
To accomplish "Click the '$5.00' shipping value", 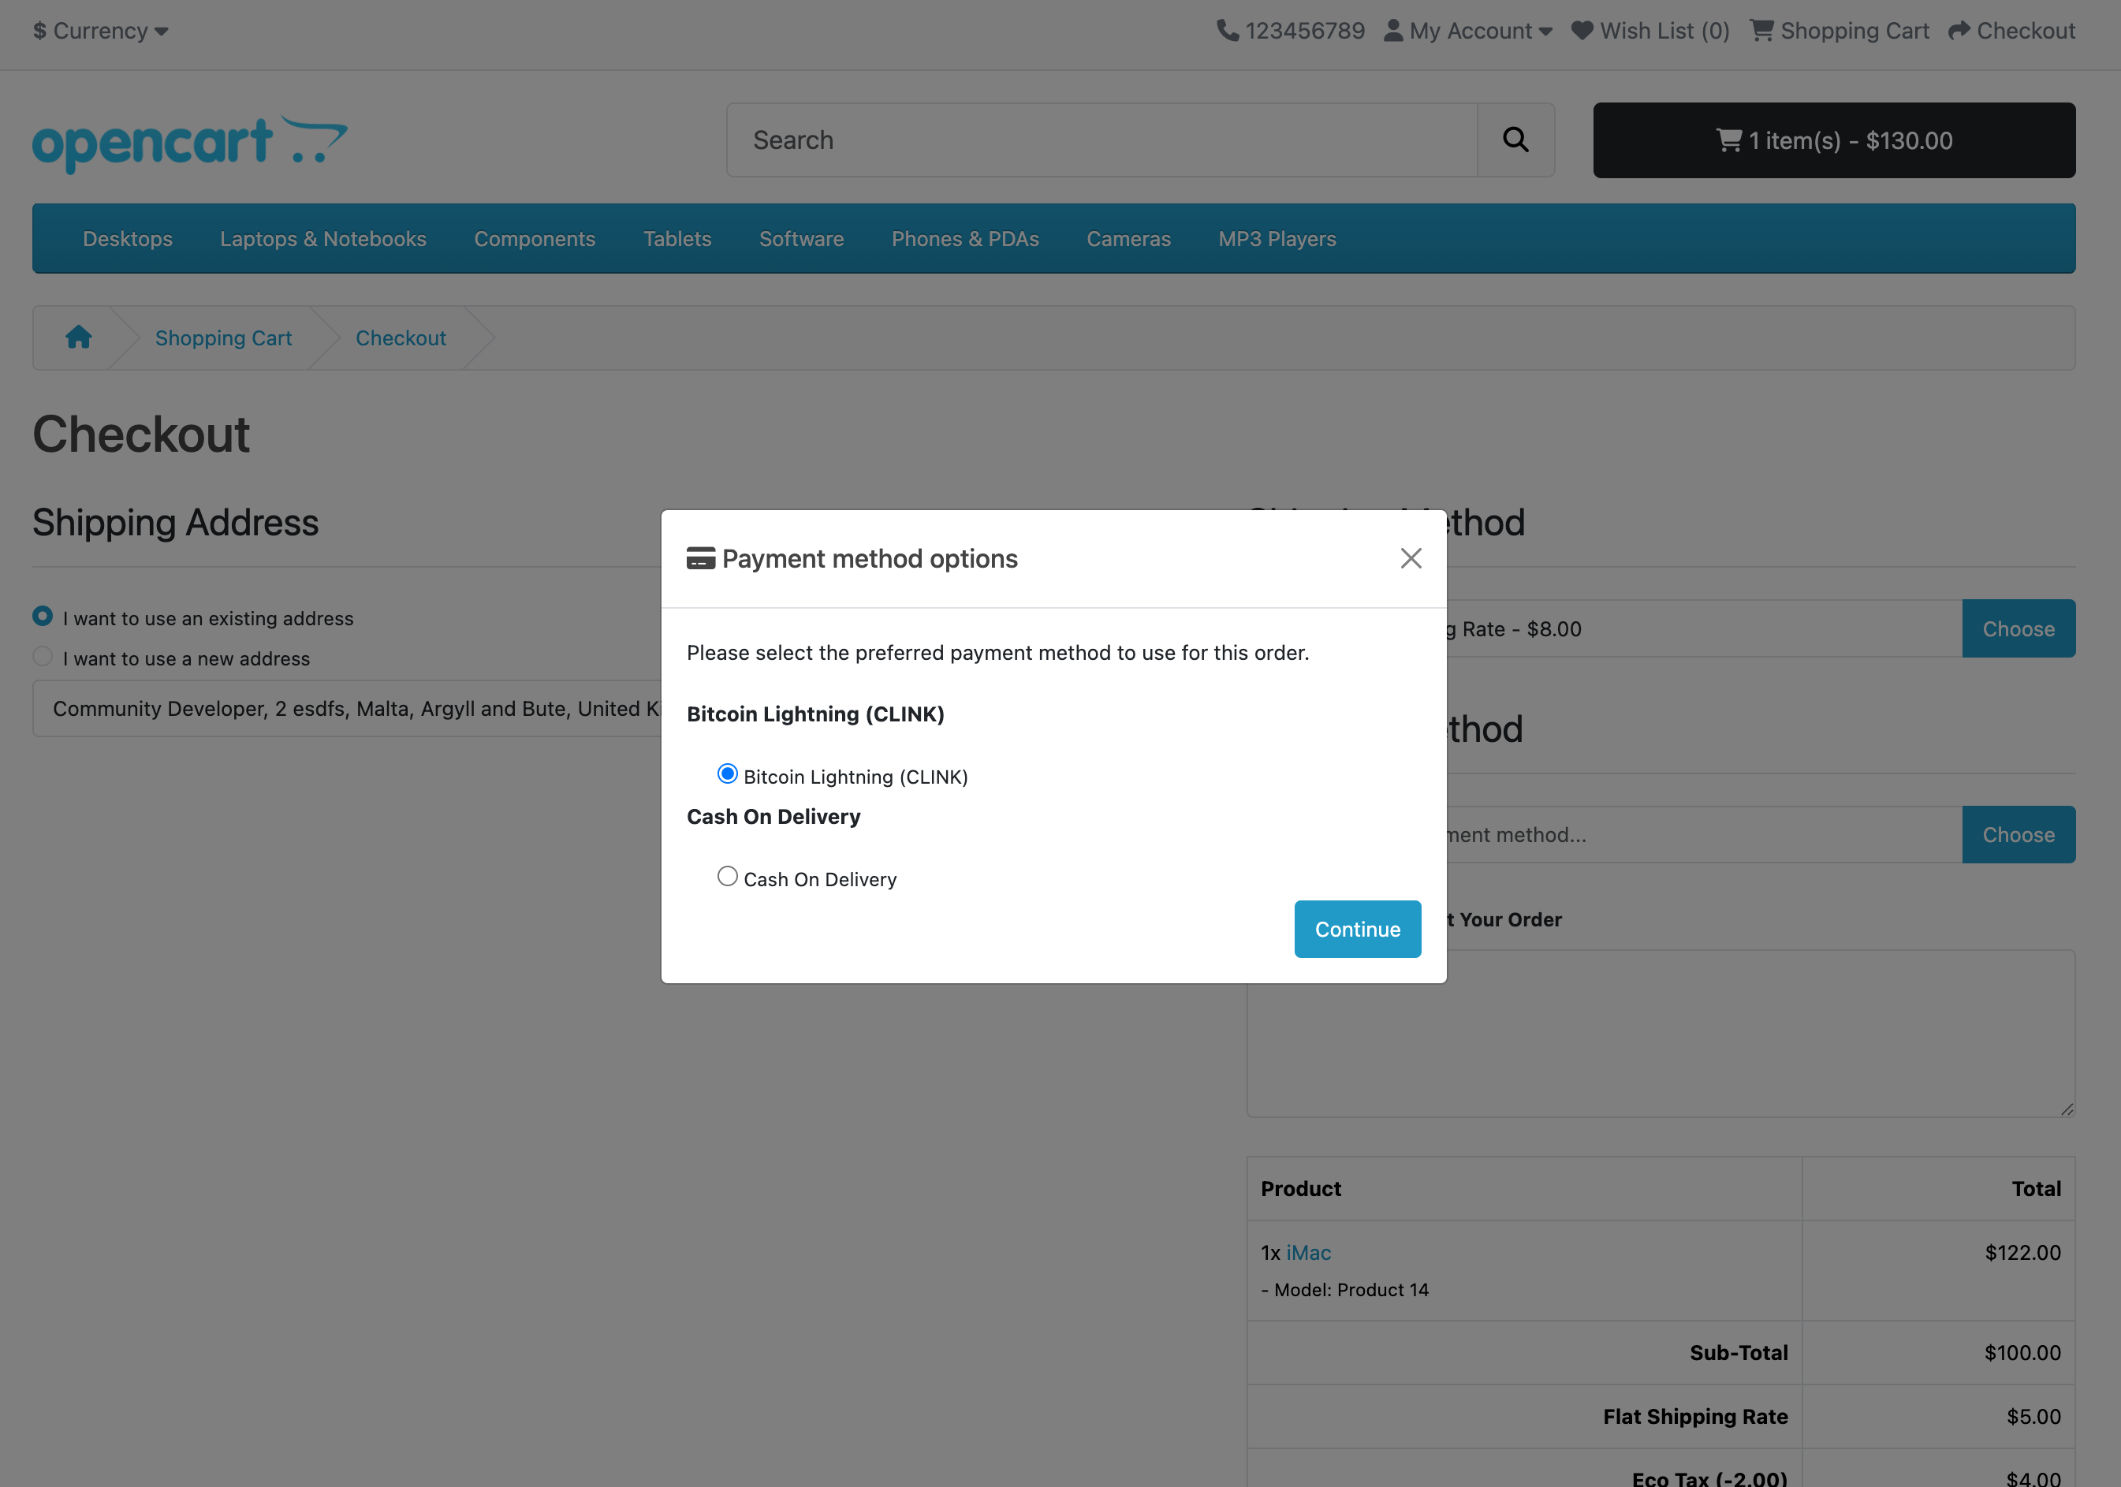I will pos(2033,1417).
